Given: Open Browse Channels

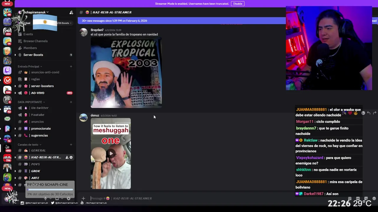Looking at the screenshot, I should tap(44, 41).
